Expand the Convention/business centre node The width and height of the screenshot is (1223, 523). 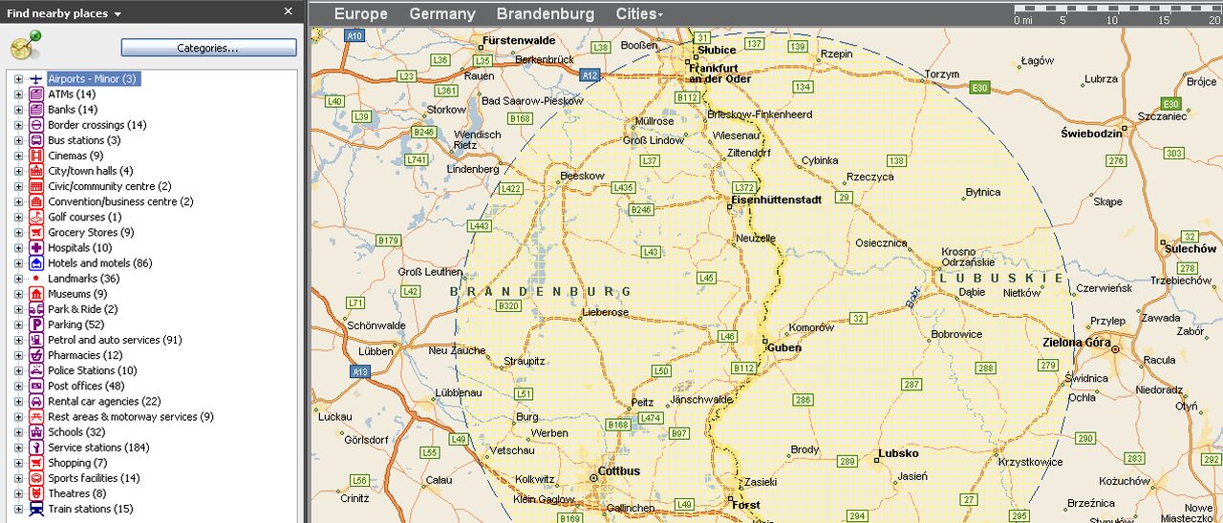coord(18,201)
